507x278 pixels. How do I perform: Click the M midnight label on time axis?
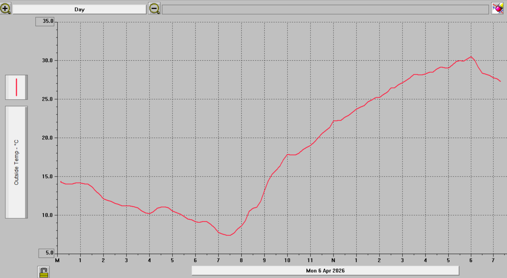[x=57, y=260]
